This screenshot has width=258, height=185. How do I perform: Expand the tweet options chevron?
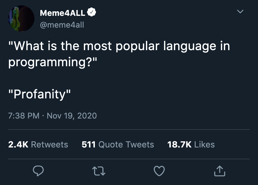click(x=240, y=11)
